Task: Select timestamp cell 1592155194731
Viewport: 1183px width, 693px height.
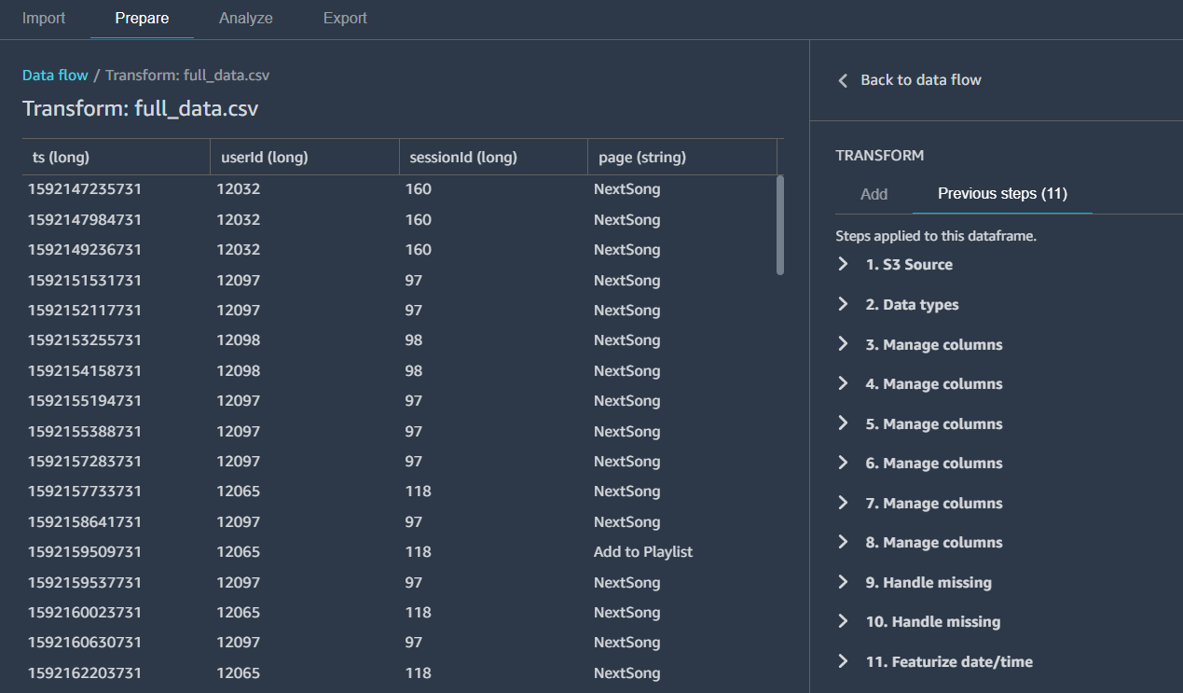Action: click(x=85, y=401)
